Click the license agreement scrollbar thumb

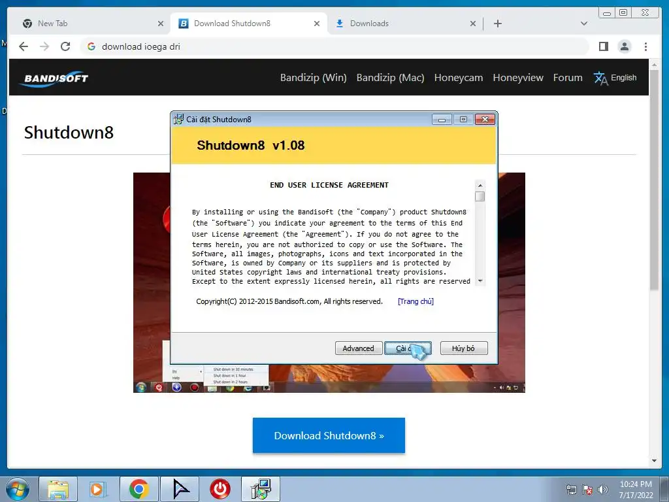480,196
